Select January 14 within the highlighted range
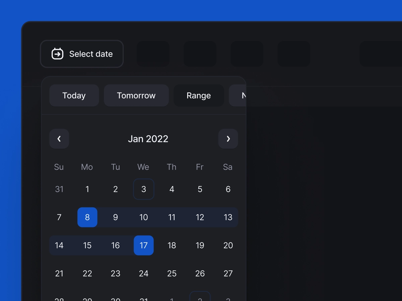The image size is (402, 301). (x=59, y=245)
